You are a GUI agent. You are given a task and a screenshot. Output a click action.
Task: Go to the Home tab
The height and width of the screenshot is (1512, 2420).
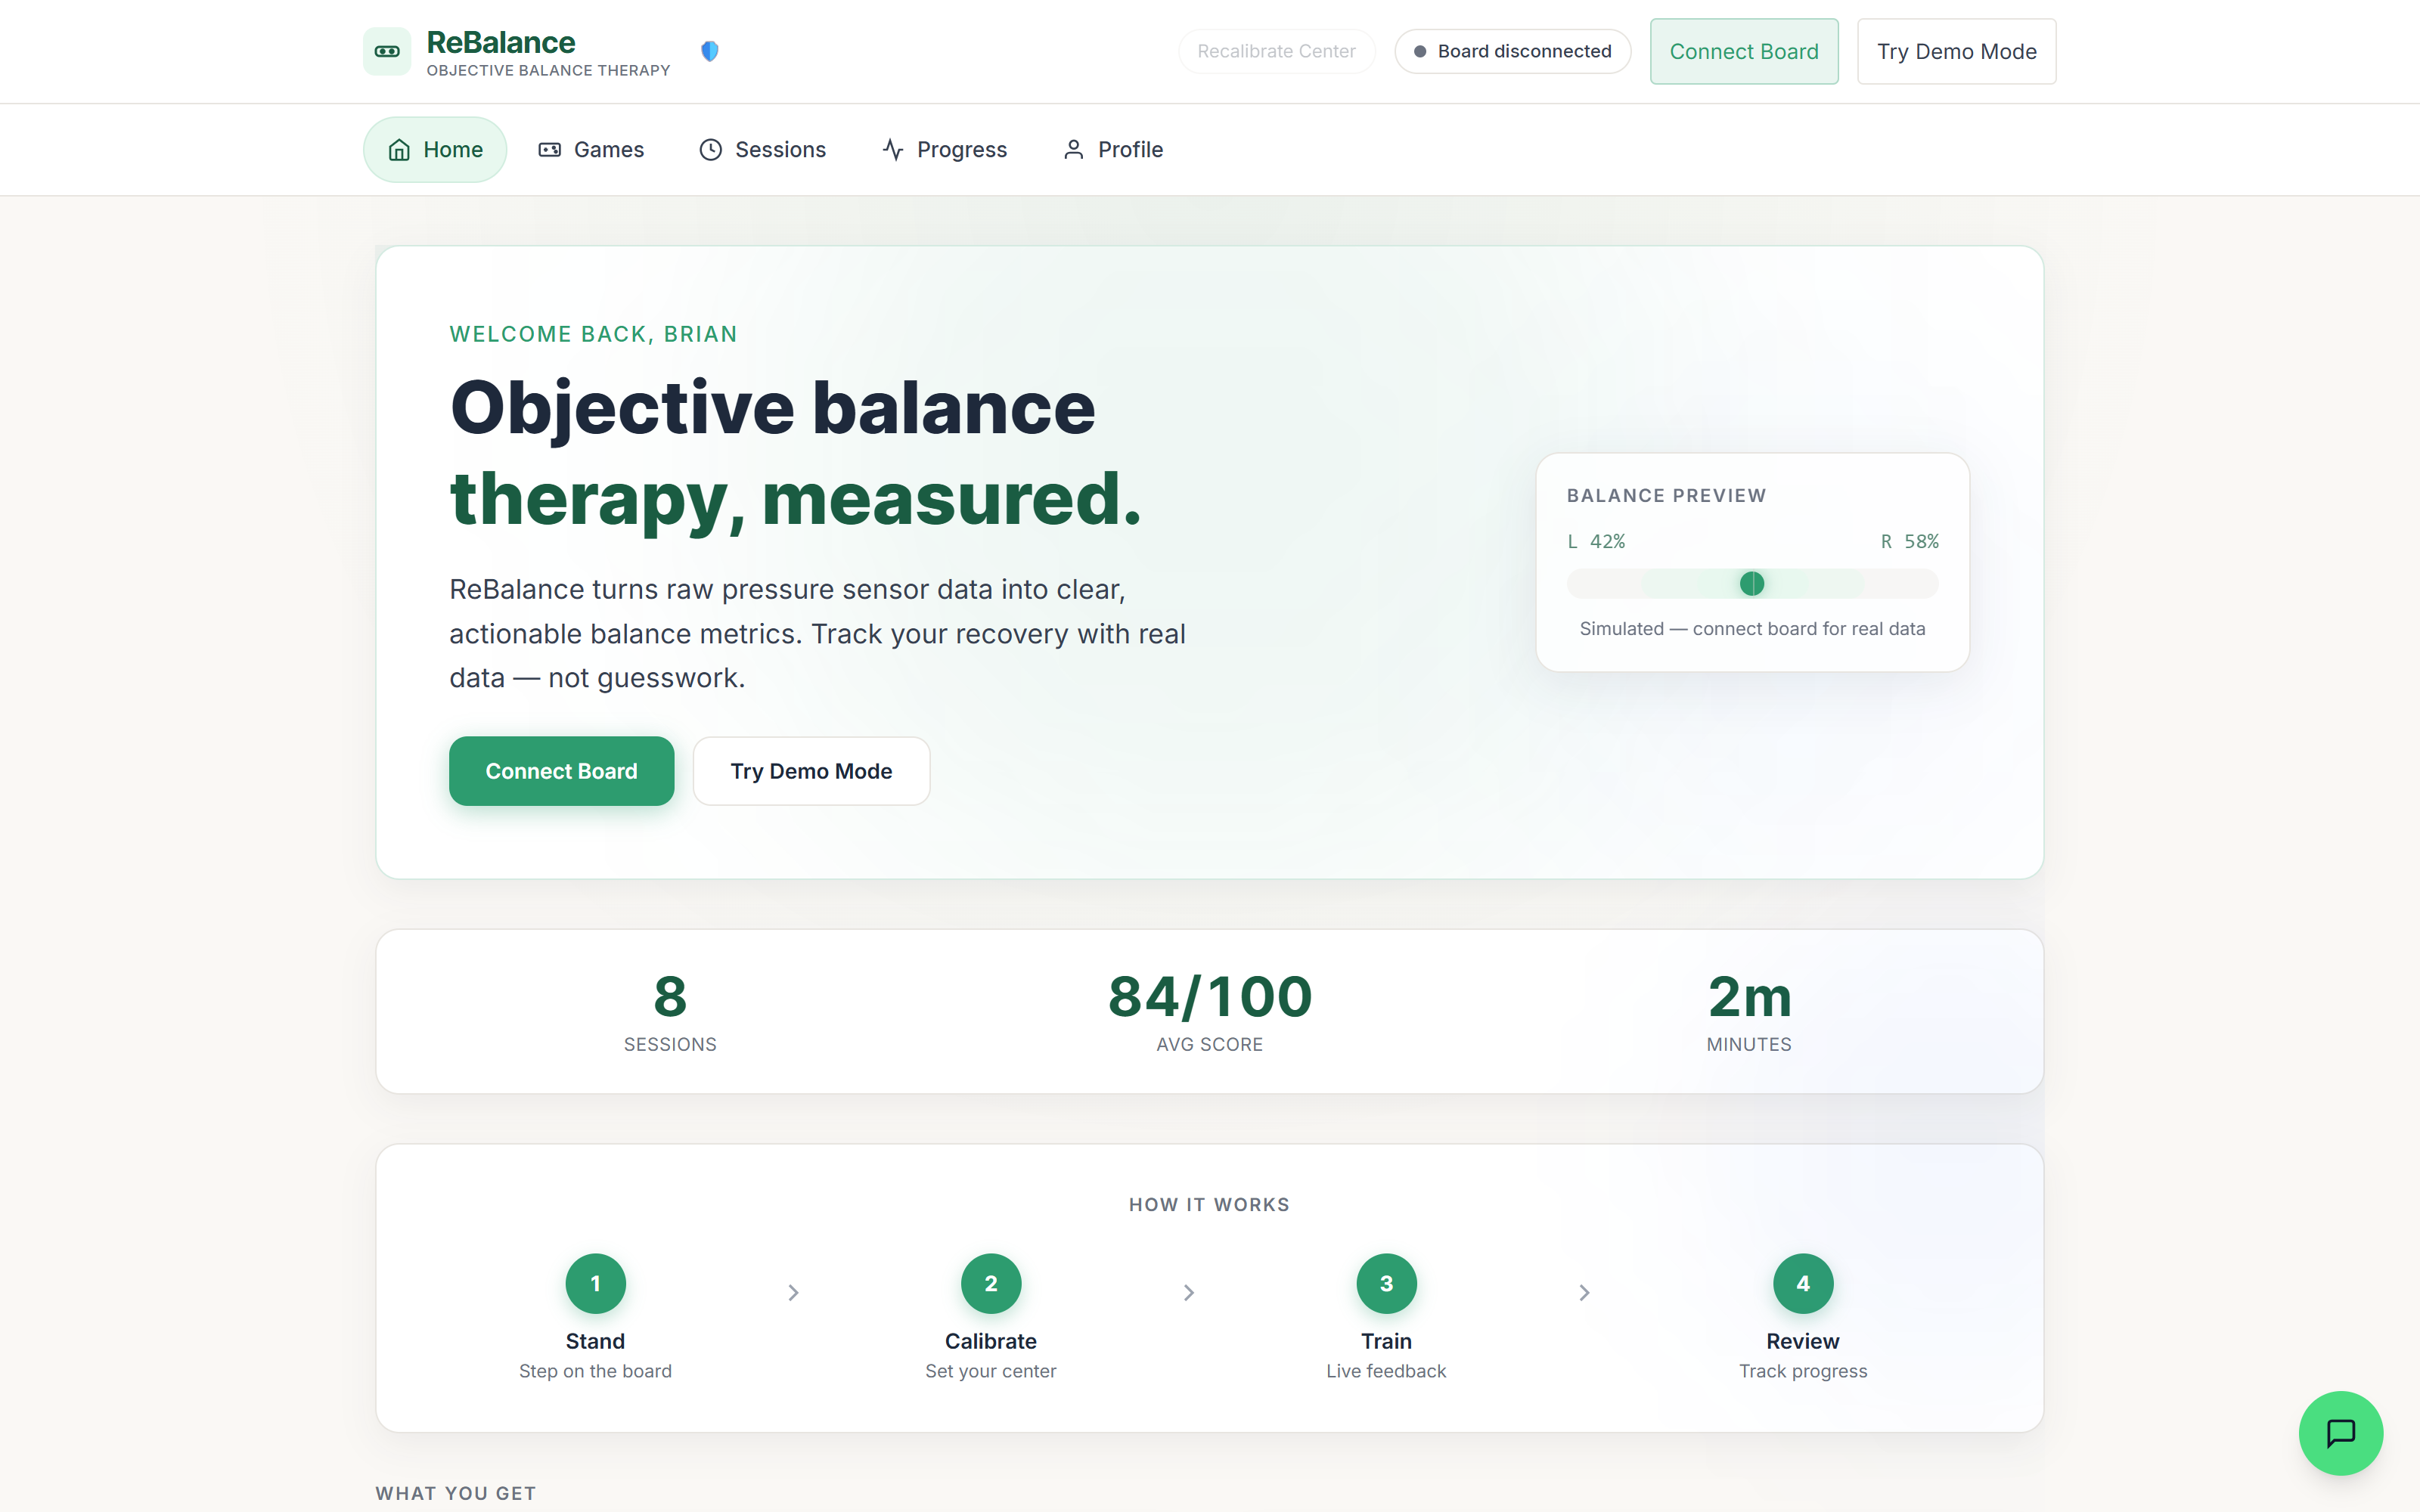point(435,150)
